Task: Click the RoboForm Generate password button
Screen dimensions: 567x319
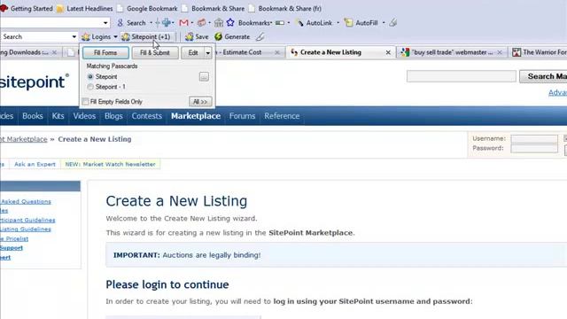Action: pyautogui.click(x=232, y=36)
